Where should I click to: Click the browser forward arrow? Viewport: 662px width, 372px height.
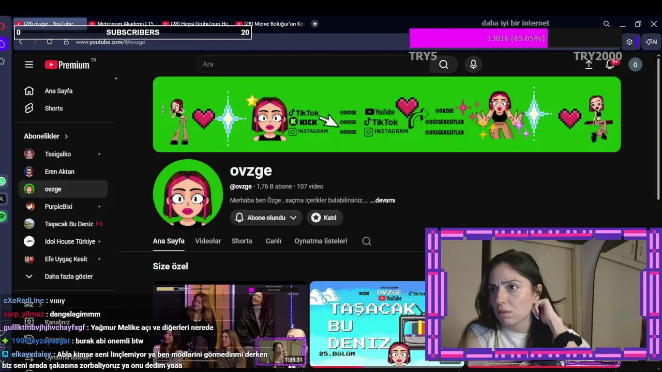click(x=35, y=42)
